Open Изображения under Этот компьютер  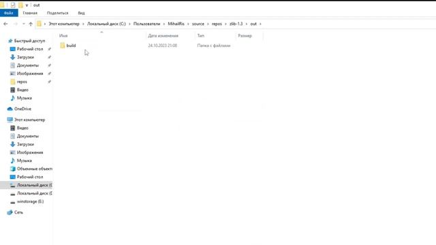(x=30, y=152)
